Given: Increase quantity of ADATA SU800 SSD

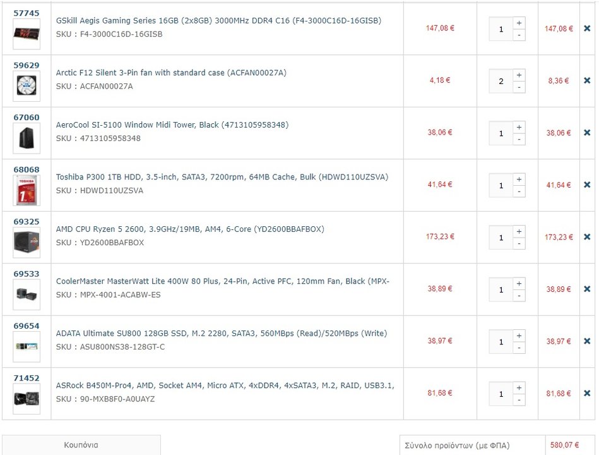Looking at the screenshot, I should coord(519,336).
